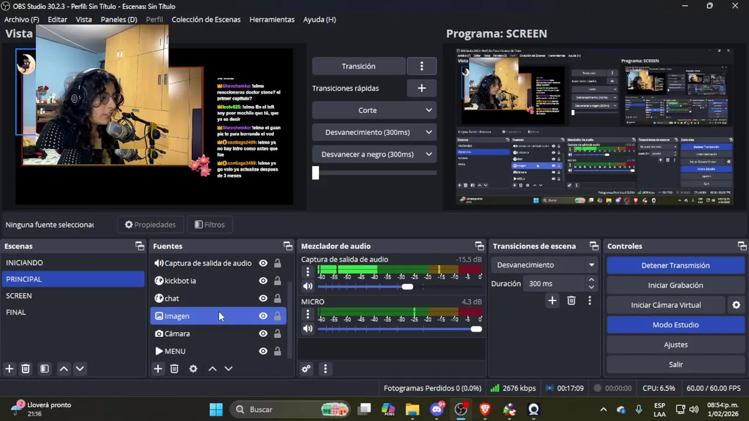Open Ajustes settings button

[x=675, y=345]
